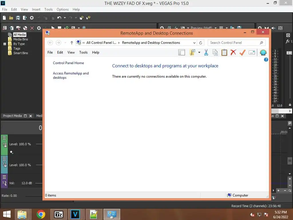The image size is (293, 220).
Task: Click the track 12 audio menu icon
Action: (x=4, y=177)
